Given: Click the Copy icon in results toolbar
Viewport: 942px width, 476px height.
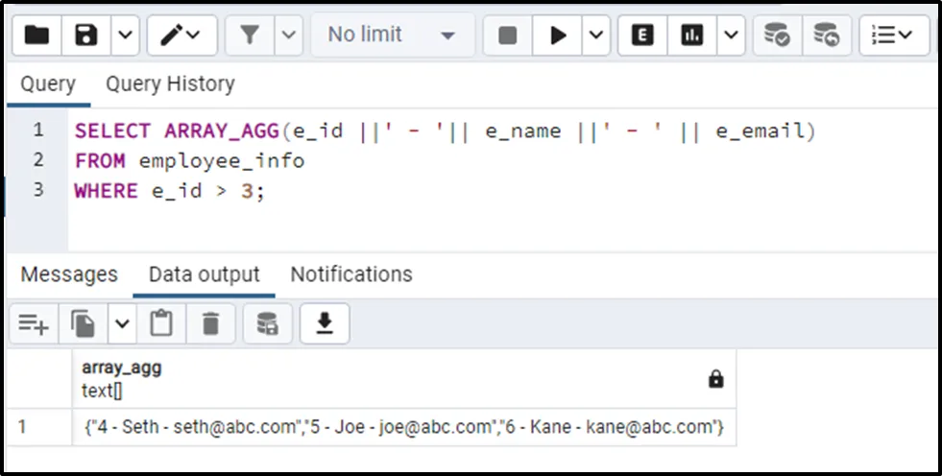Looking at the screenshot, I should (84, 324).
